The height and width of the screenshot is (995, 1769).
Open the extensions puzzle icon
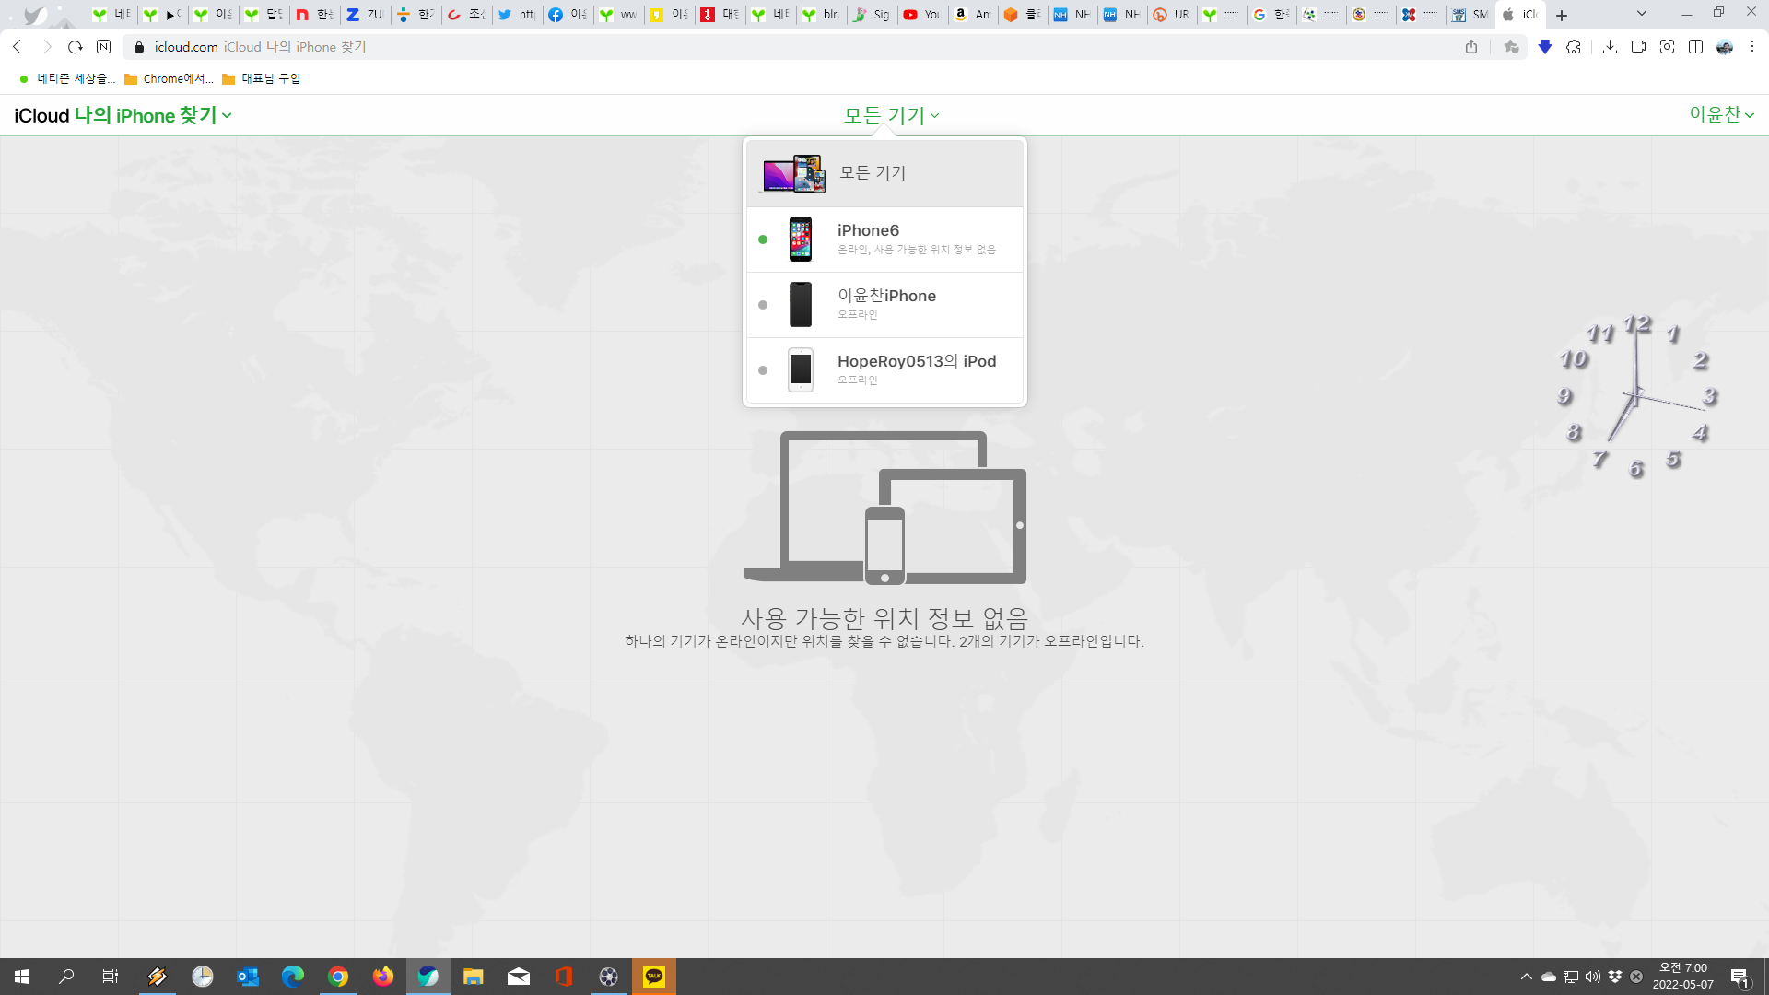pyautogui.click(x=1574, y=47)
